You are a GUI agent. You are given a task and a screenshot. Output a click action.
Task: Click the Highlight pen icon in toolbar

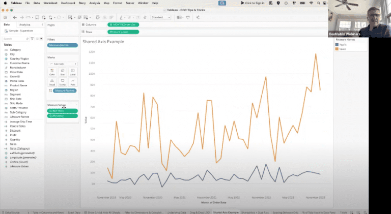click(121, 17)
